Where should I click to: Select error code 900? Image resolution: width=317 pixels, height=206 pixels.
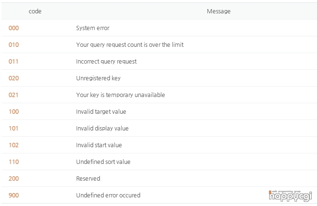[x=14, y=195]
